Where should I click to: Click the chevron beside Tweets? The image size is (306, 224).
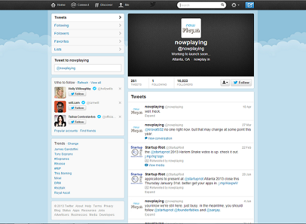(120, 17)
